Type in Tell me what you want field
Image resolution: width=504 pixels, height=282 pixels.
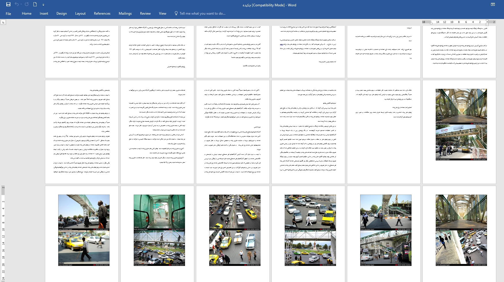[x=202, y=14]
